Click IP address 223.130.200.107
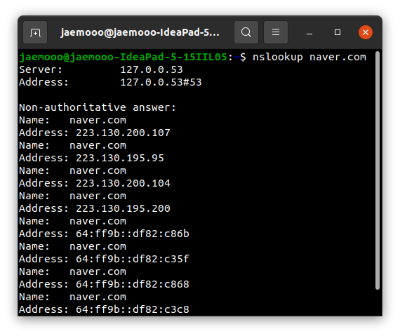The width and height of the screenshot is (400, 336). pos(123,133)
